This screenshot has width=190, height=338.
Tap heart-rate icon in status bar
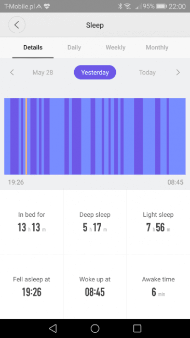47,6
